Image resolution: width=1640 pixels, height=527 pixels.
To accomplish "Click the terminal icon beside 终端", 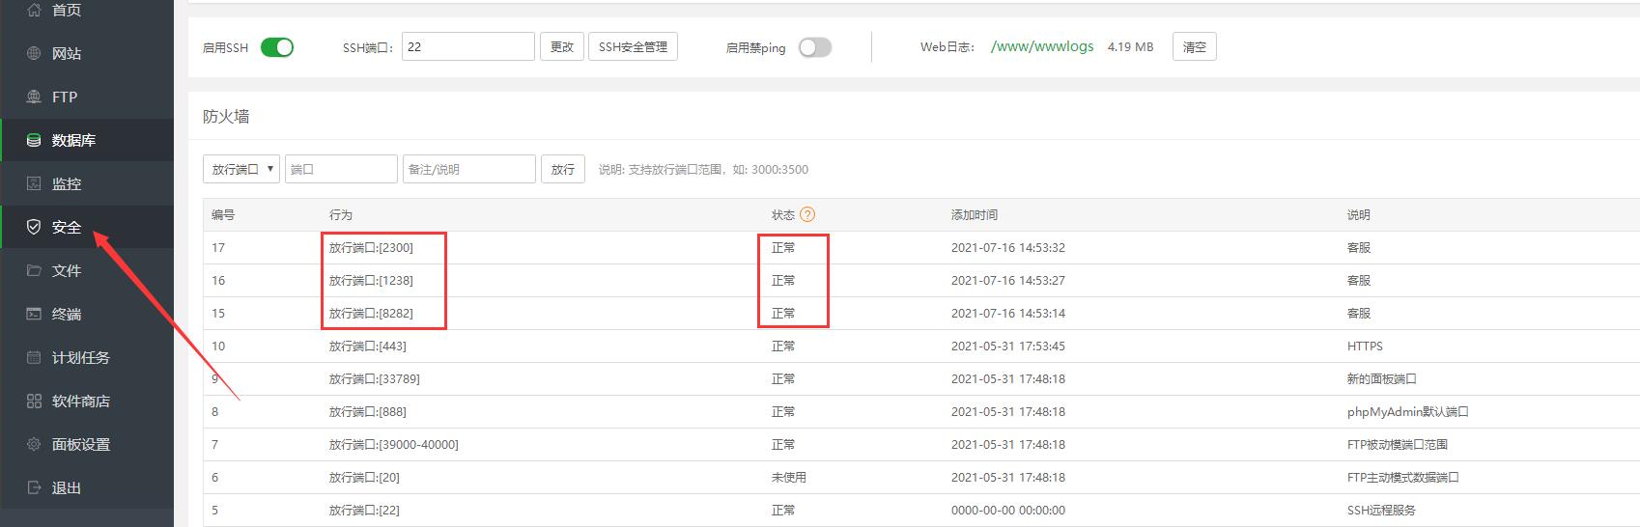I will (34, 314).
